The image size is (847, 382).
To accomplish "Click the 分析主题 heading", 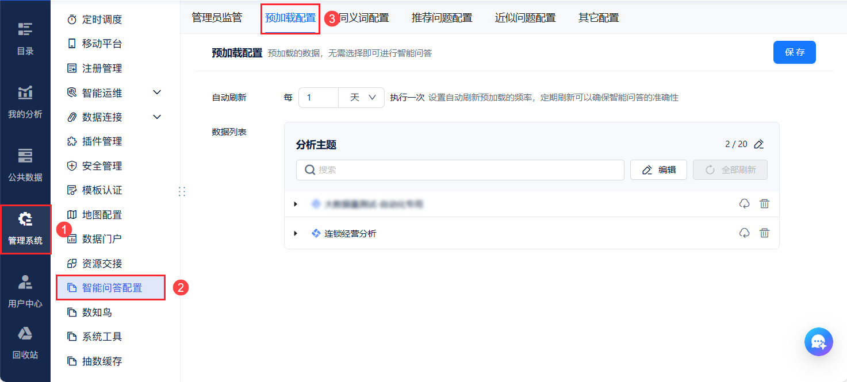I will (x=316, y=145).
